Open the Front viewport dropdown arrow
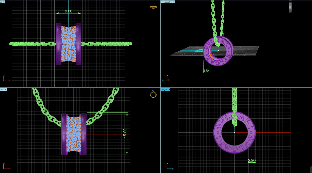This screenshot has height=173, width=312. [5, 89]
